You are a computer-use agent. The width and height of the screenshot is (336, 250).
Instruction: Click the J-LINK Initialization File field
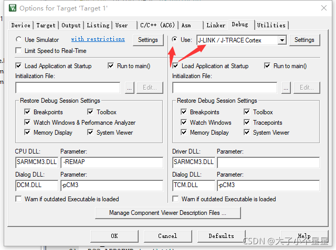225,88
